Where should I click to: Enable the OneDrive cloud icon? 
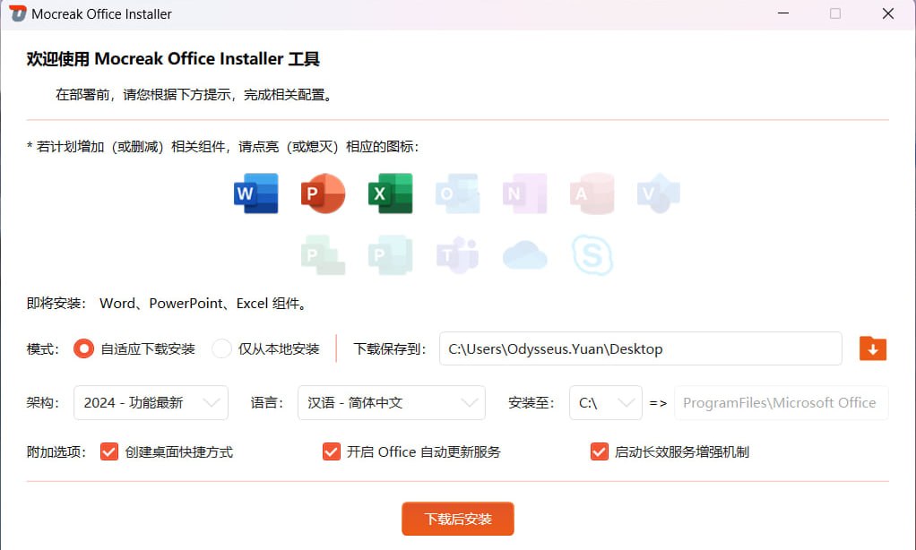pos(524,255)
